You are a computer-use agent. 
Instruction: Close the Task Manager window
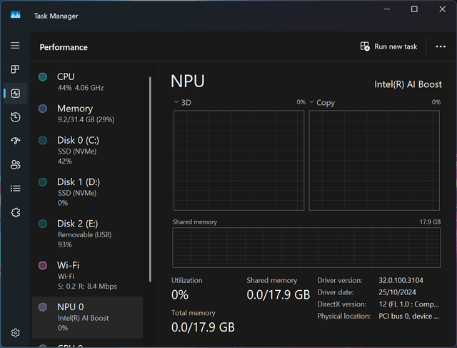tap(442, 9)
